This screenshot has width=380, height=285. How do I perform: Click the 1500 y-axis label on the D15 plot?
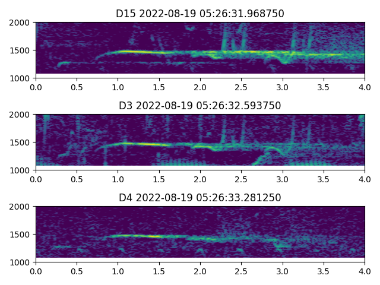[23, 50]
